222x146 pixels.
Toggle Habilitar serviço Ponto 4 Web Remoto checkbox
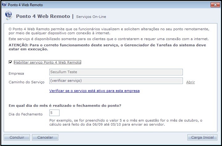(10, 62)
